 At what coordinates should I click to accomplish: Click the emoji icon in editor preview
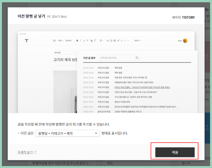coord(111,41)
